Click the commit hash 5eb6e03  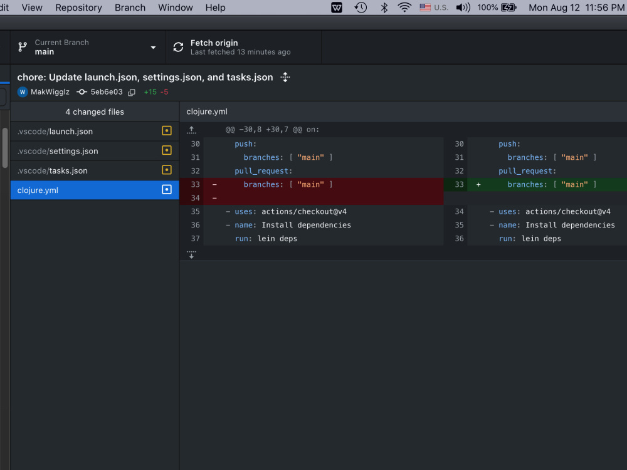coord(107,92)
